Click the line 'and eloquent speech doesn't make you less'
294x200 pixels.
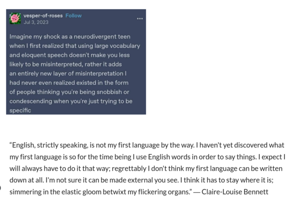(70, 55)
